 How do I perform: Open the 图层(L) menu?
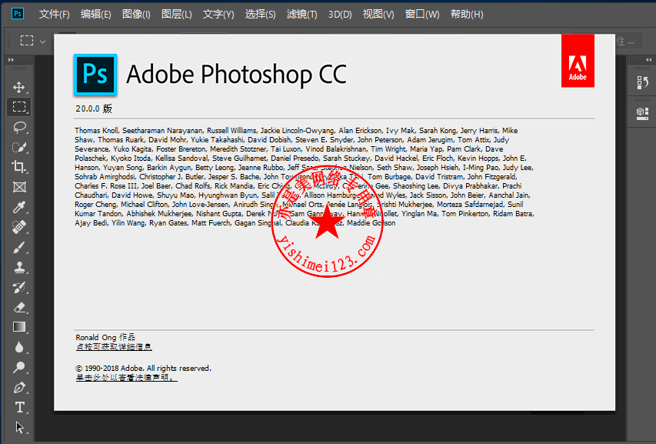pos(177,14)
